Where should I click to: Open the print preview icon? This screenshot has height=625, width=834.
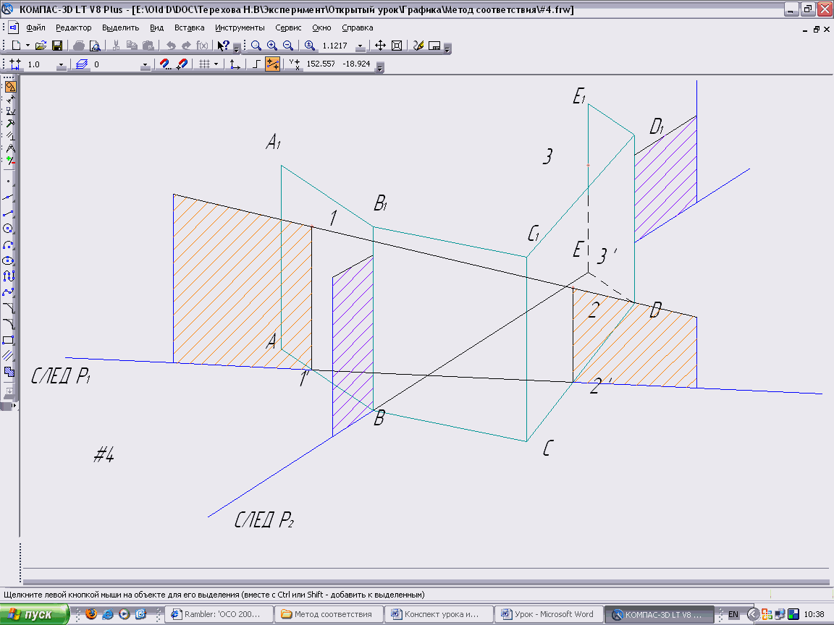(94, 46)
